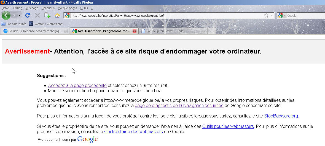Open the Outils pour les webmasters link

228,126
